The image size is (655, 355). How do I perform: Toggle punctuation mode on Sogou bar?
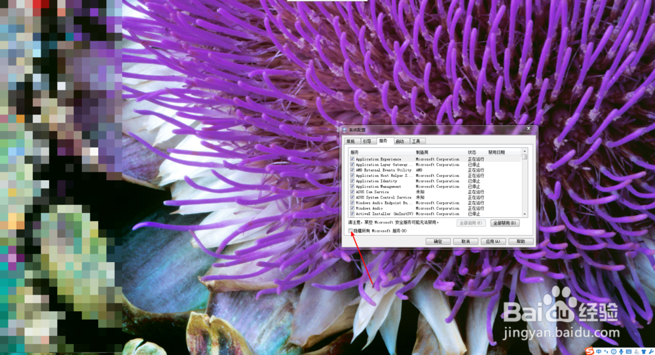pos(606,351)
